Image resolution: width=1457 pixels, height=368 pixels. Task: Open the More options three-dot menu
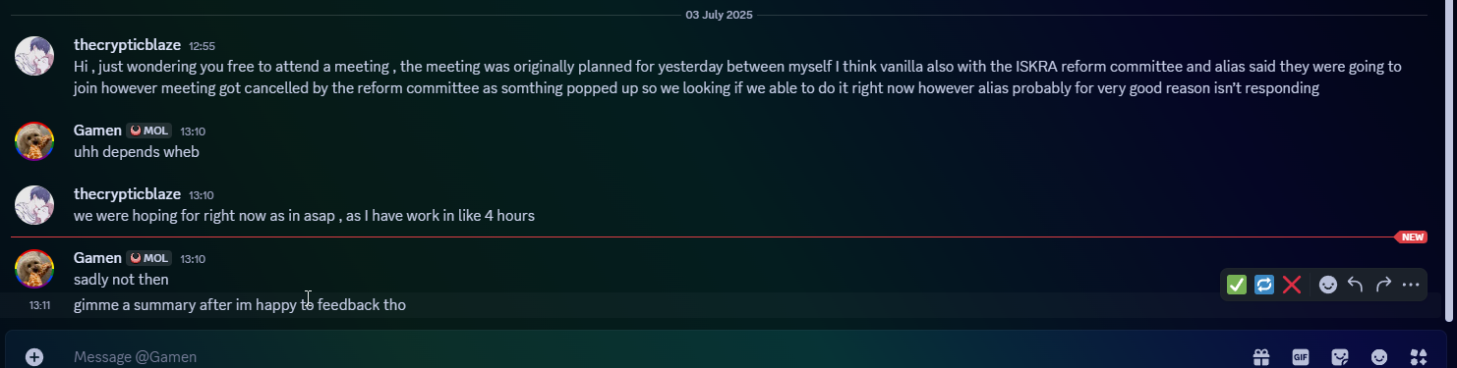click(x=1411, y=285)
